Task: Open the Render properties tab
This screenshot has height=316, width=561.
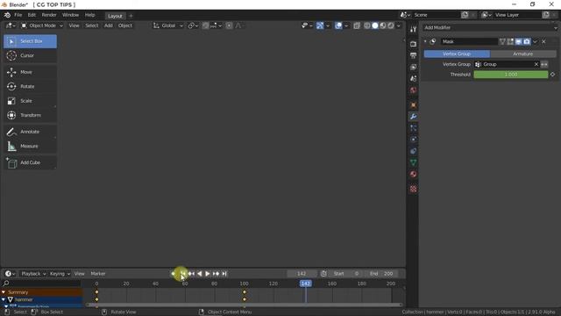Action: click(413, 44)
